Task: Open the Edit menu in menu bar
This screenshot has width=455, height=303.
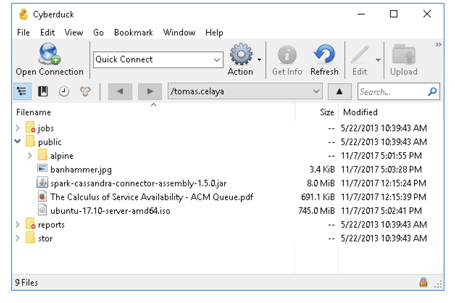Action: pos(48,32)
